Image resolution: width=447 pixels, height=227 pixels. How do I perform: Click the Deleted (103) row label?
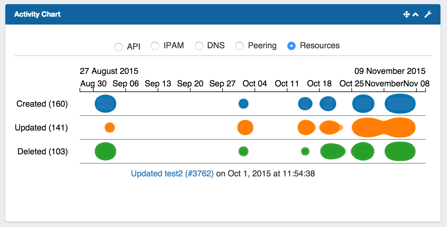43,151
